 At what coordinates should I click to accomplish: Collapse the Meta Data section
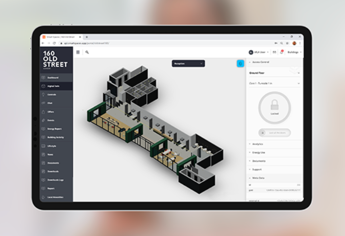274,178
